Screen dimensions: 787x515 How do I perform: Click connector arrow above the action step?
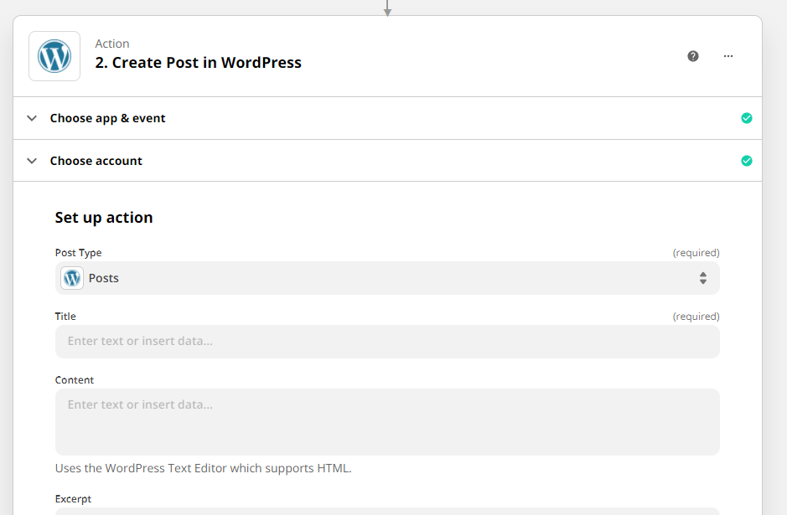pyautogui.click(x=387, y=9)
